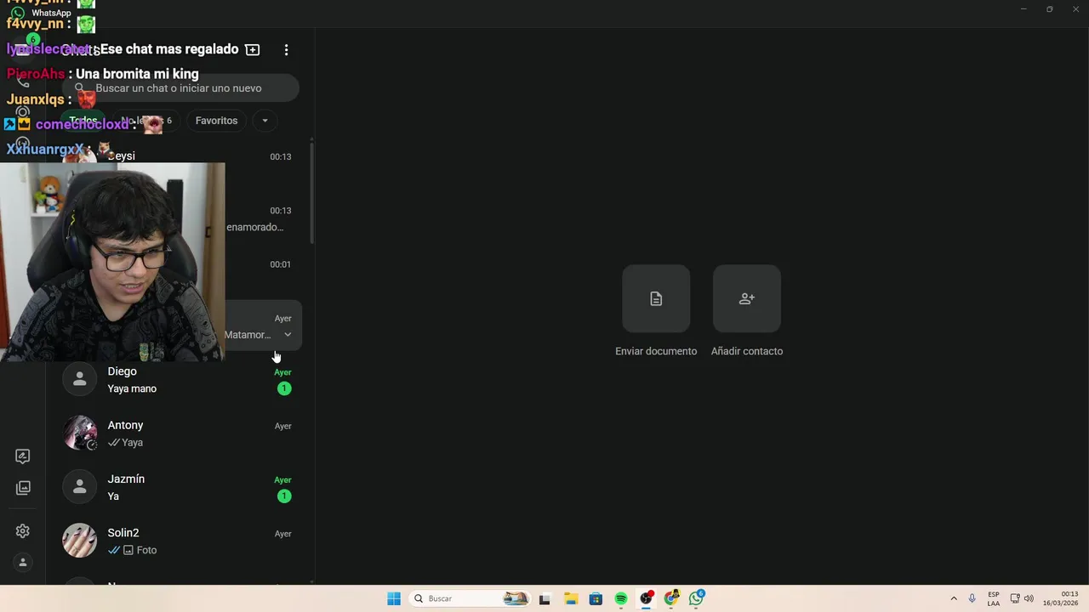Open the Windows Start menu
Image resolution: width=1089 pixels, height=612 pixels.
(x=394, y=598)
